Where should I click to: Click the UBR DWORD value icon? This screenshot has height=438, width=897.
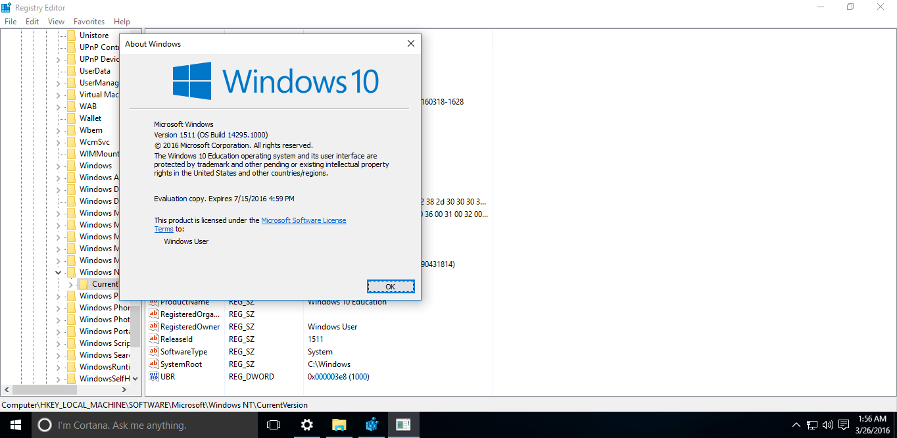point(154,377)
